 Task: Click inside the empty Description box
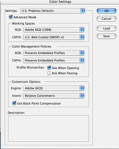(49, 128)
